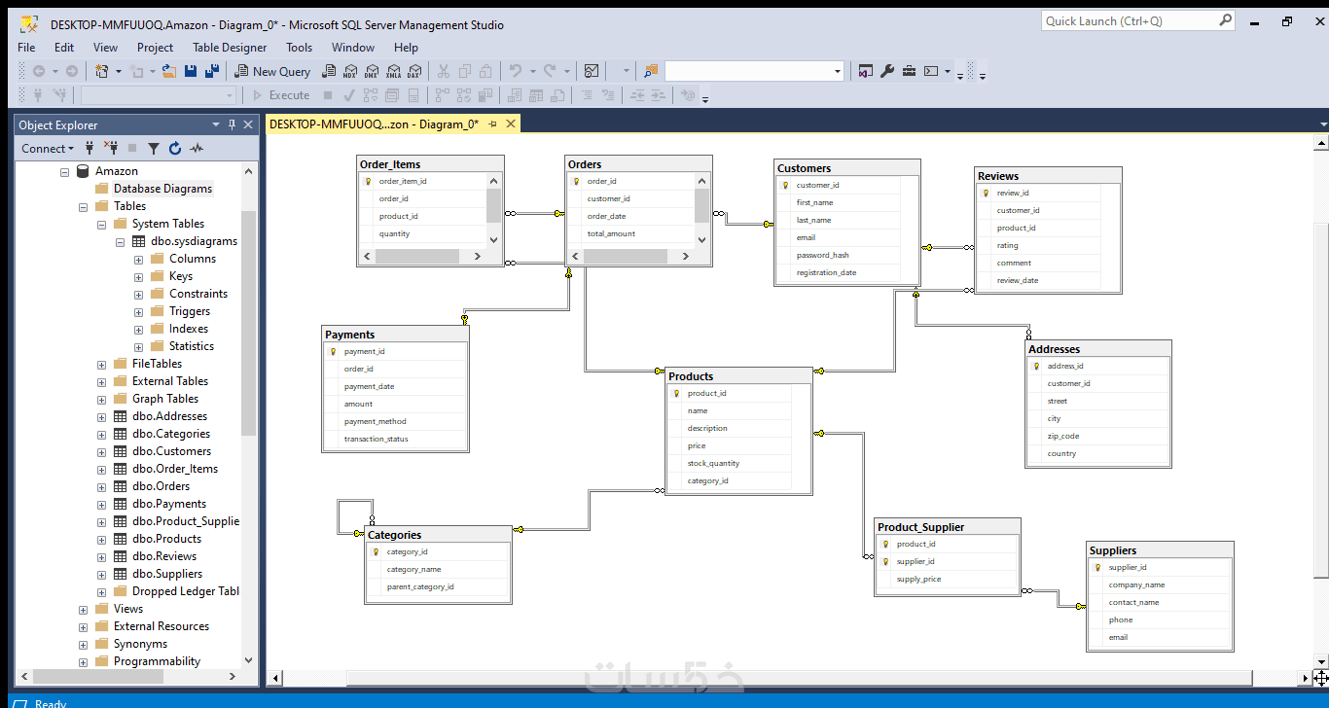Click the Connect plug icon in Object Explorer
The image size is (1329, 708).
tap(90, 149)
